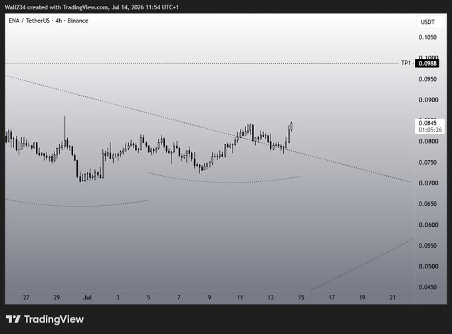Viewport: 452px width, 334px height.
Task: Click the 0.0800 price axis label
Action: [428, 141]
